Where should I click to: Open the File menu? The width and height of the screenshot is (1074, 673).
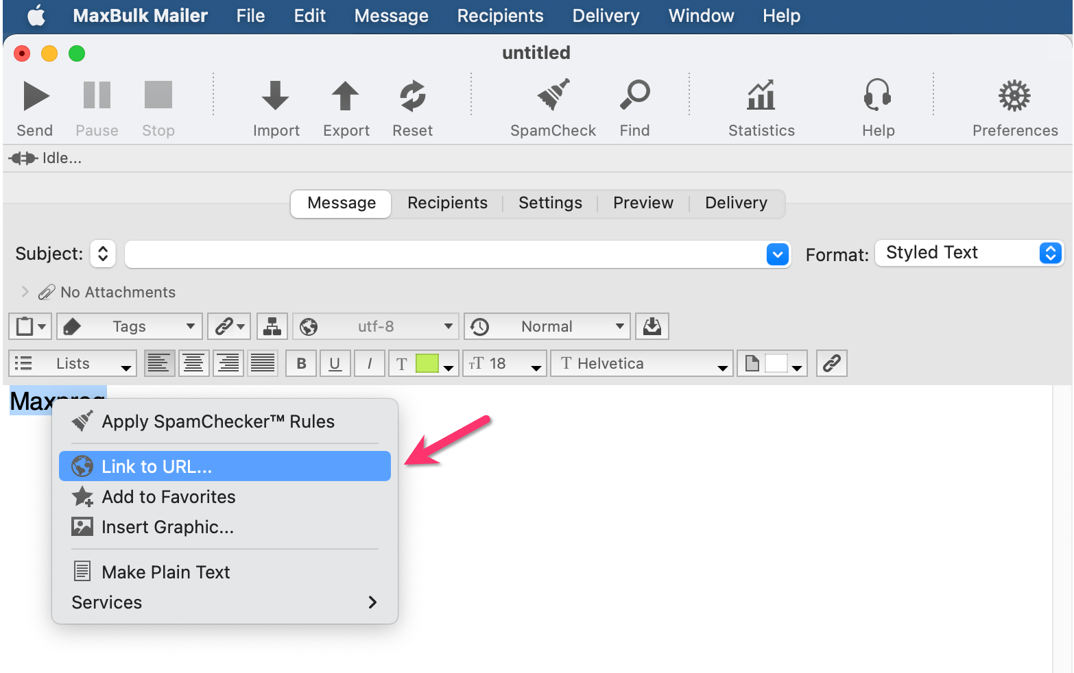[x=250, y=16]
